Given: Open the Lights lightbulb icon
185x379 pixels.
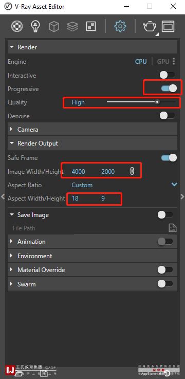Looking at the screenshot, I should pos(35,26).
